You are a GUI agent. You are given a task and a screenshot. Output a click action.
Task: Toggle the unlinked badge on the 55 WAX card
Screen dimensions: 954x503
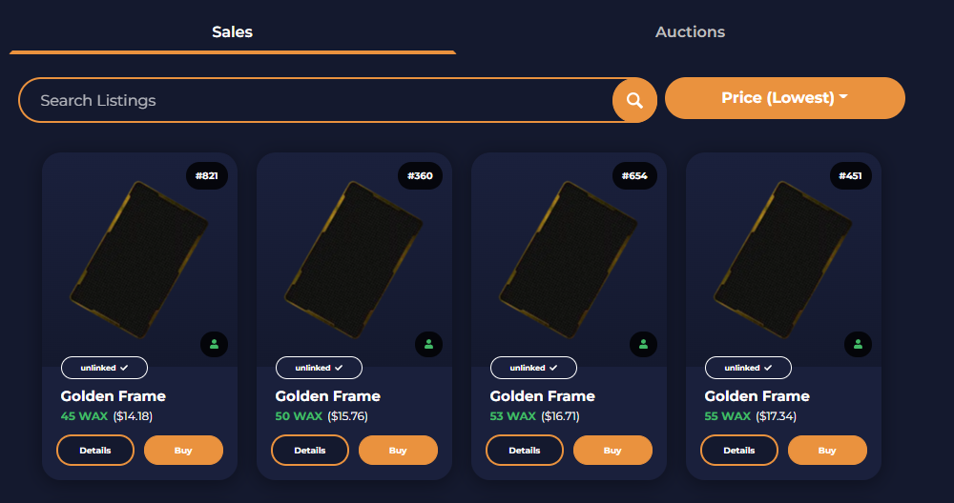(x=748, y=368)
